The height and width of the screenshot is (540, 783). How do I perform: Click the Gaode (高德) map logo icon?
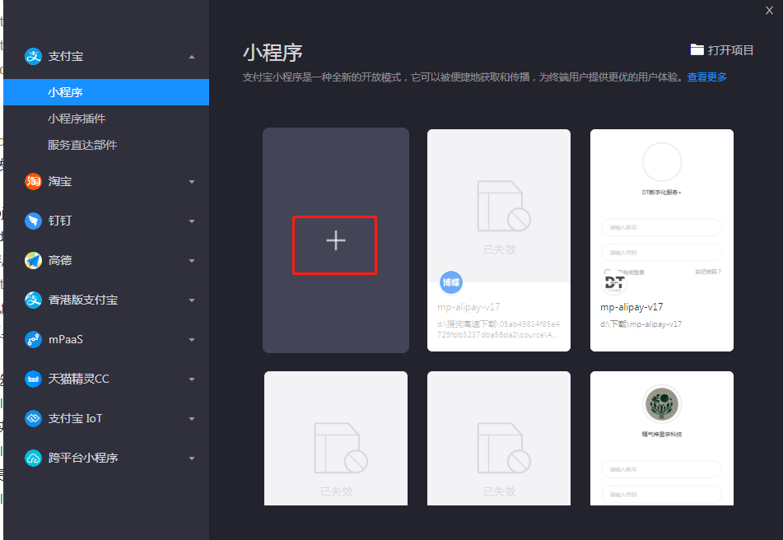click(34, 260)
